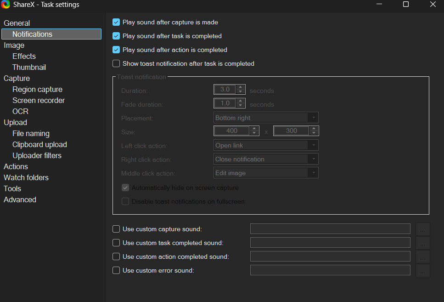Open the Actions section
Image resolution: width=444 pixels, height=302 pixels.
point(16,166)
